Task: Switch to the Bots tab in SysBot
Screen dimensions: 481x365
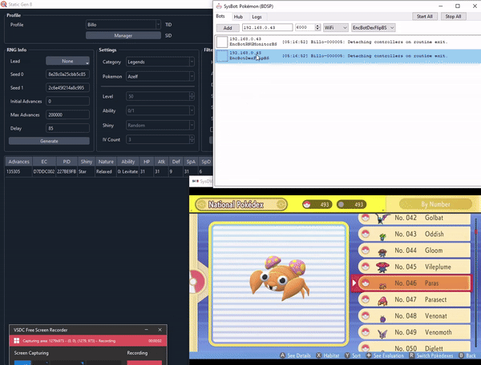Action: tap(220, 16)
